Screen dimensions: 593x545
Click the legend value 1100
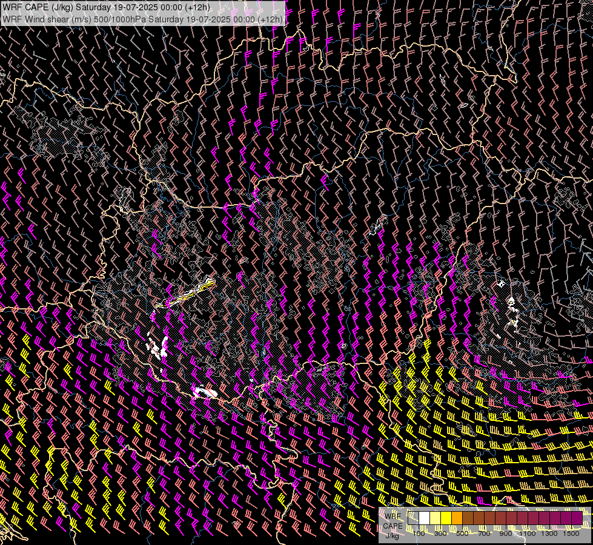tap(527, 533)
